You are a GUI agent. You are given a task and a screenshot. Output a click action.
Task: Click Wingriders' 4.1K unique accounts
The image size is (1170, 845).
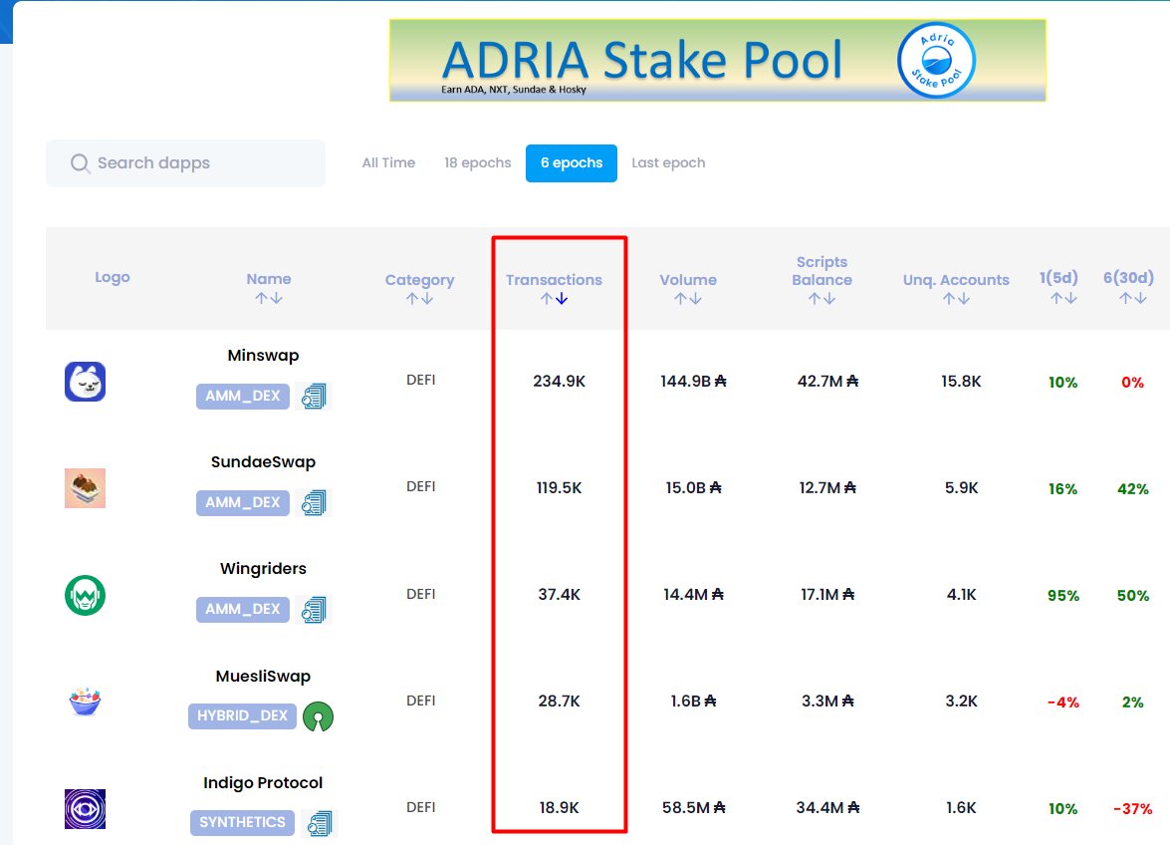pos(961,595)
